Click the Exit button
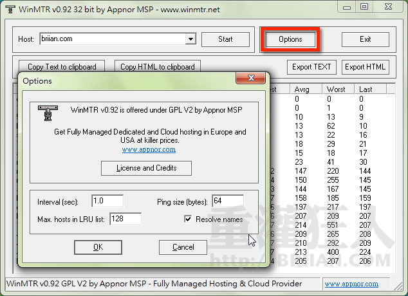The image size is (408, 296). point(365,39)
